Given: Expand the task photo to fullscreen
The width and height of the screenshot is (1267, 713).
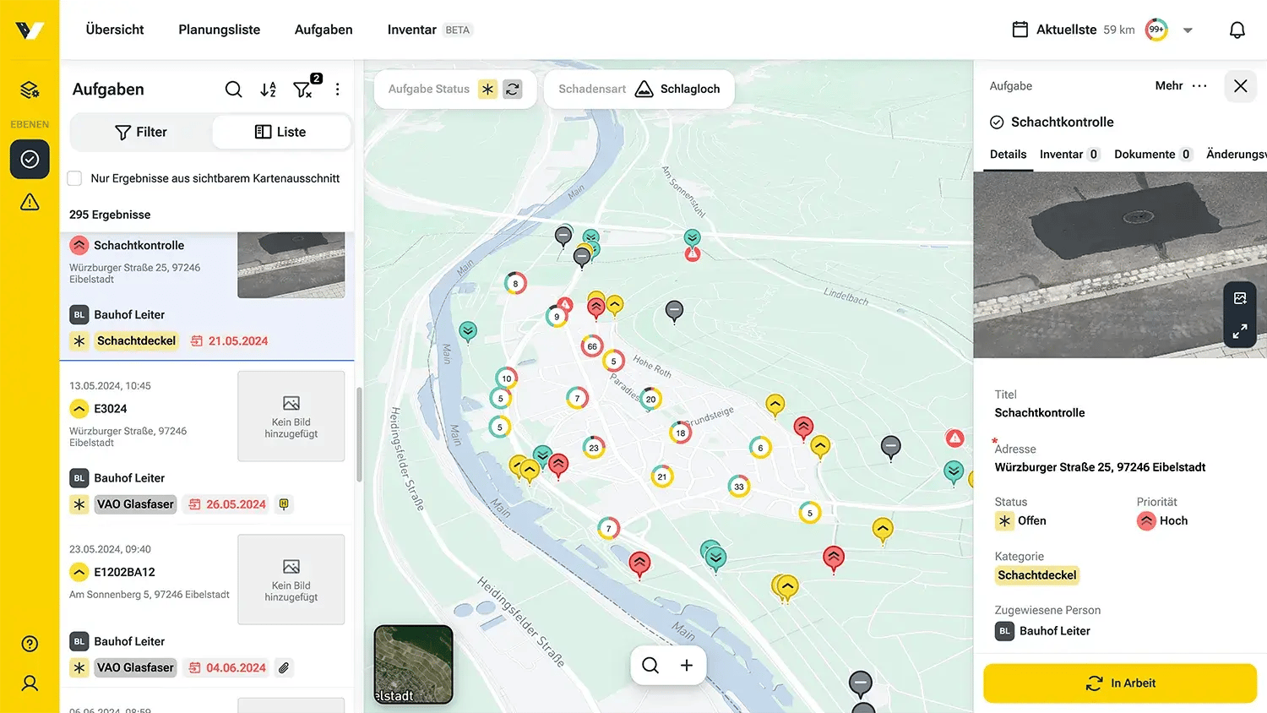Looking at the screenshot, I should point(1240,332).
